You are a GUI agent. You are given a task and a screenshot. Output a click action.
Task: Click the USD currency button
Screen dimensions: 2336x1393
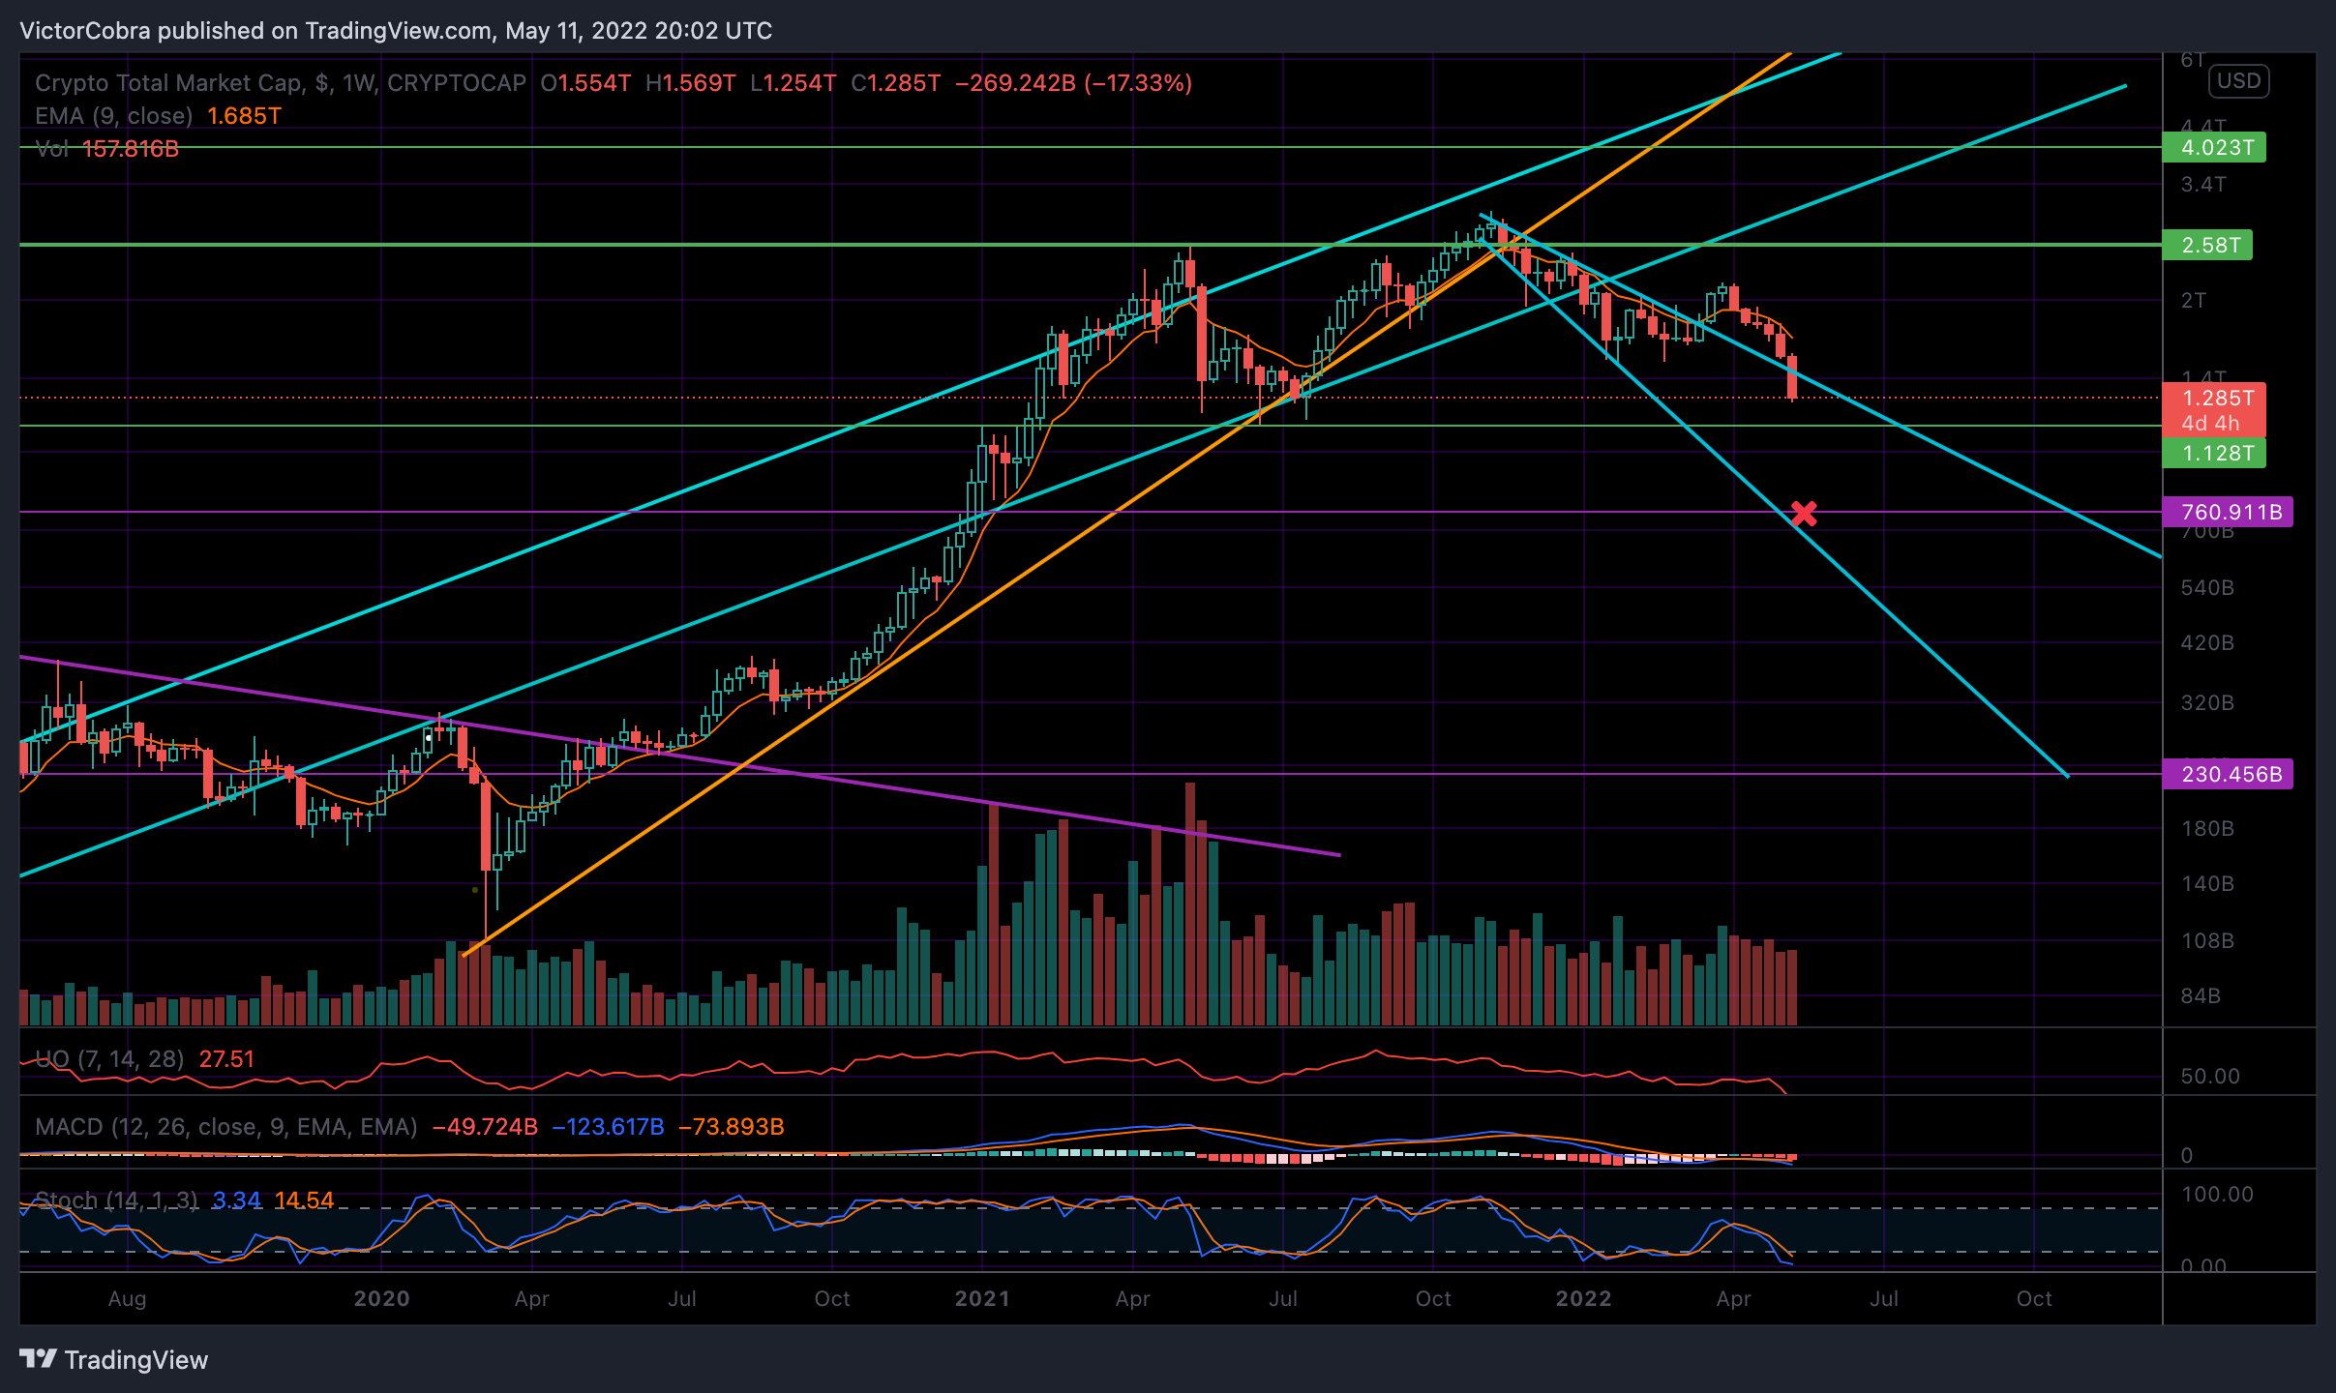click(x=2238, y=81)
